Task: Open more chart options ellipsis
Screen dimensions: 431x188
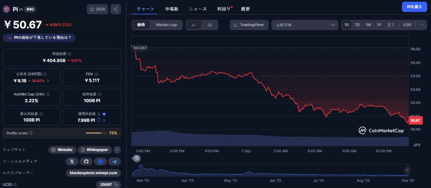Action: click(x=422, y=25)
